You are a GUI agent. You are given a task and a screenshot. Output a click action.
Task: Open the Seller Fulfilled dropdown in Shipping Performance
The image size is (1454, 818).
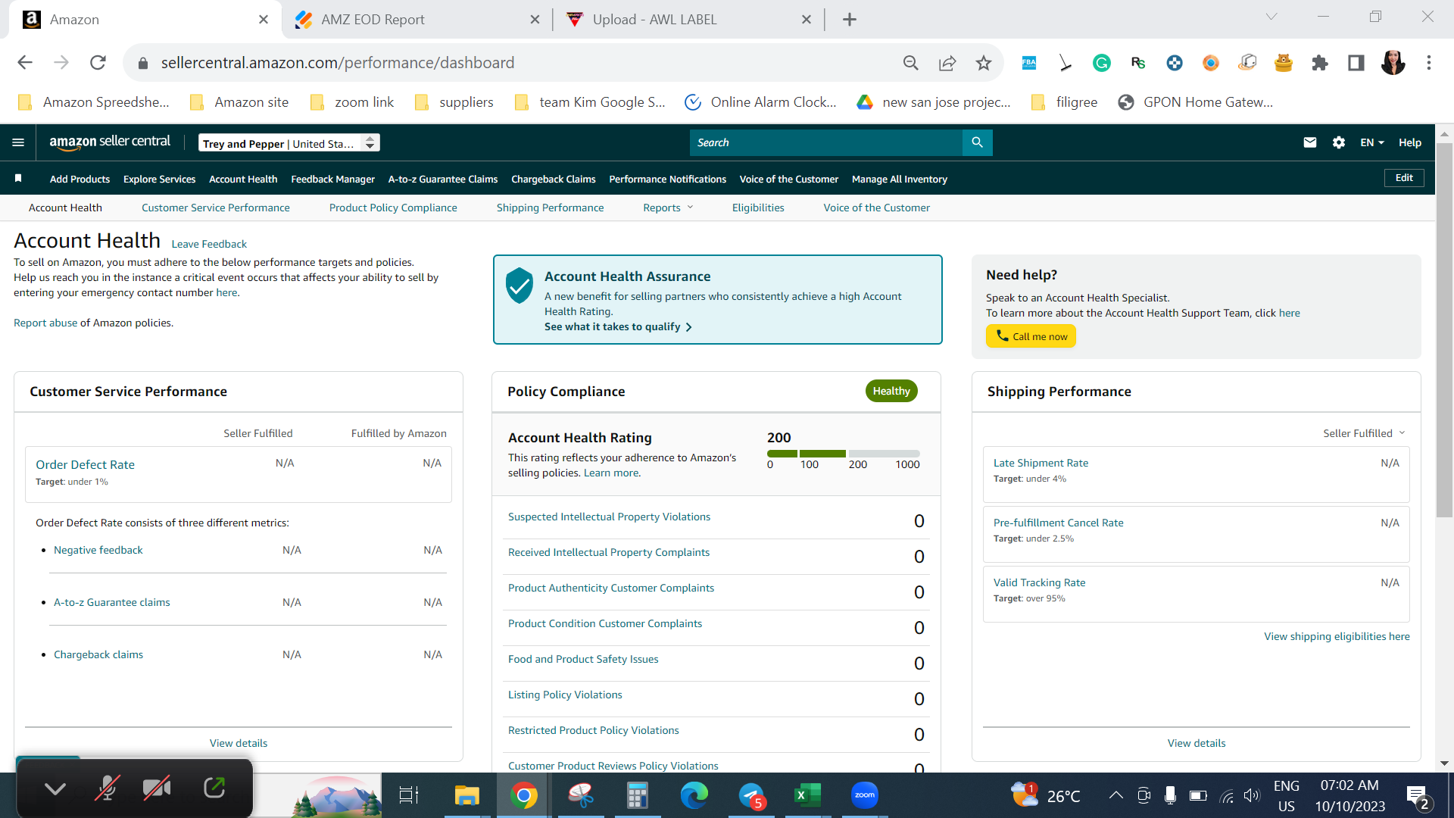tap(1364, 433)
